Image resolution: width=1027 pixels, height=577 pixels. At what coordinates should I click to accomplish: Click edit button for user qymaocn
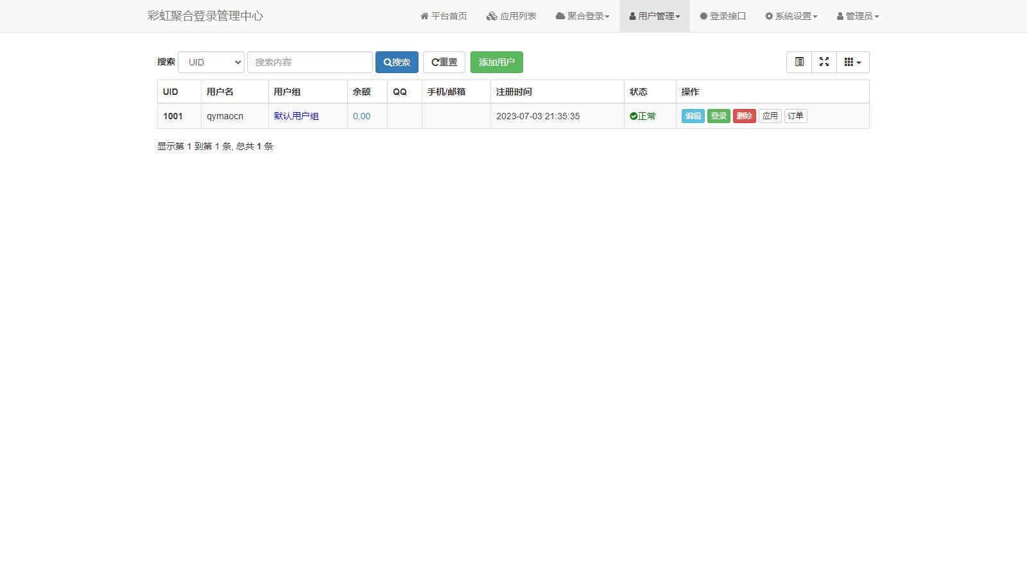(x=693, y=116)
